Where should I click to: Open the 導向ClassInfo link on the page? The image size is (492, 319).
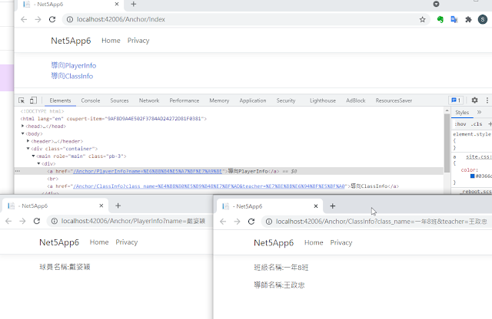pos(72,76)
